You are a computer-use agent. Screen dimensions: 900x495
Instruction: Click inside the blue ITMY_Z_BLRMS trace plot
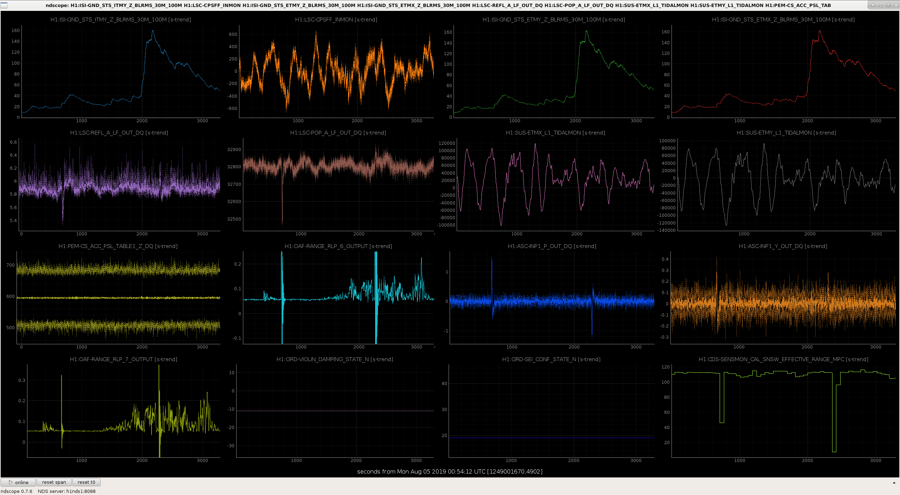121,71
